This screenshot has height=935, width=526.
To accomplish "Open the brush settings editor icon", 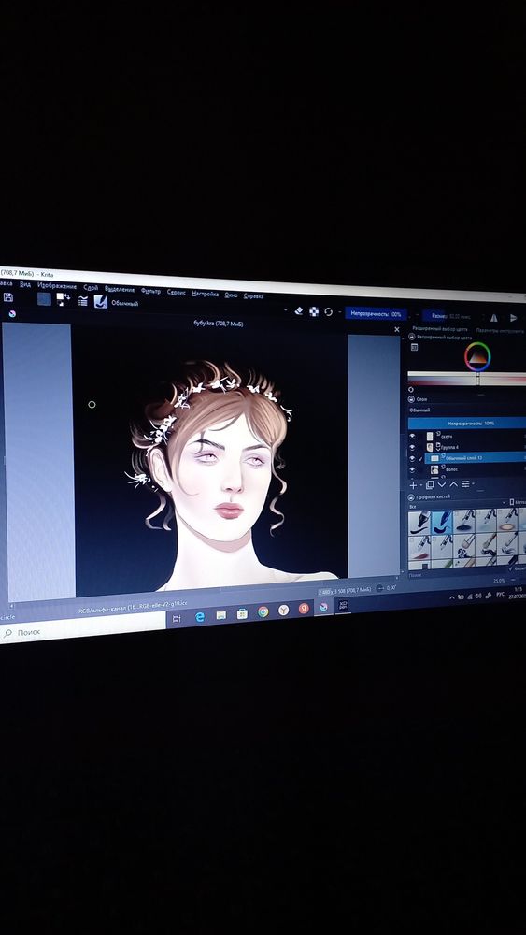I will (x=83, y=301).
